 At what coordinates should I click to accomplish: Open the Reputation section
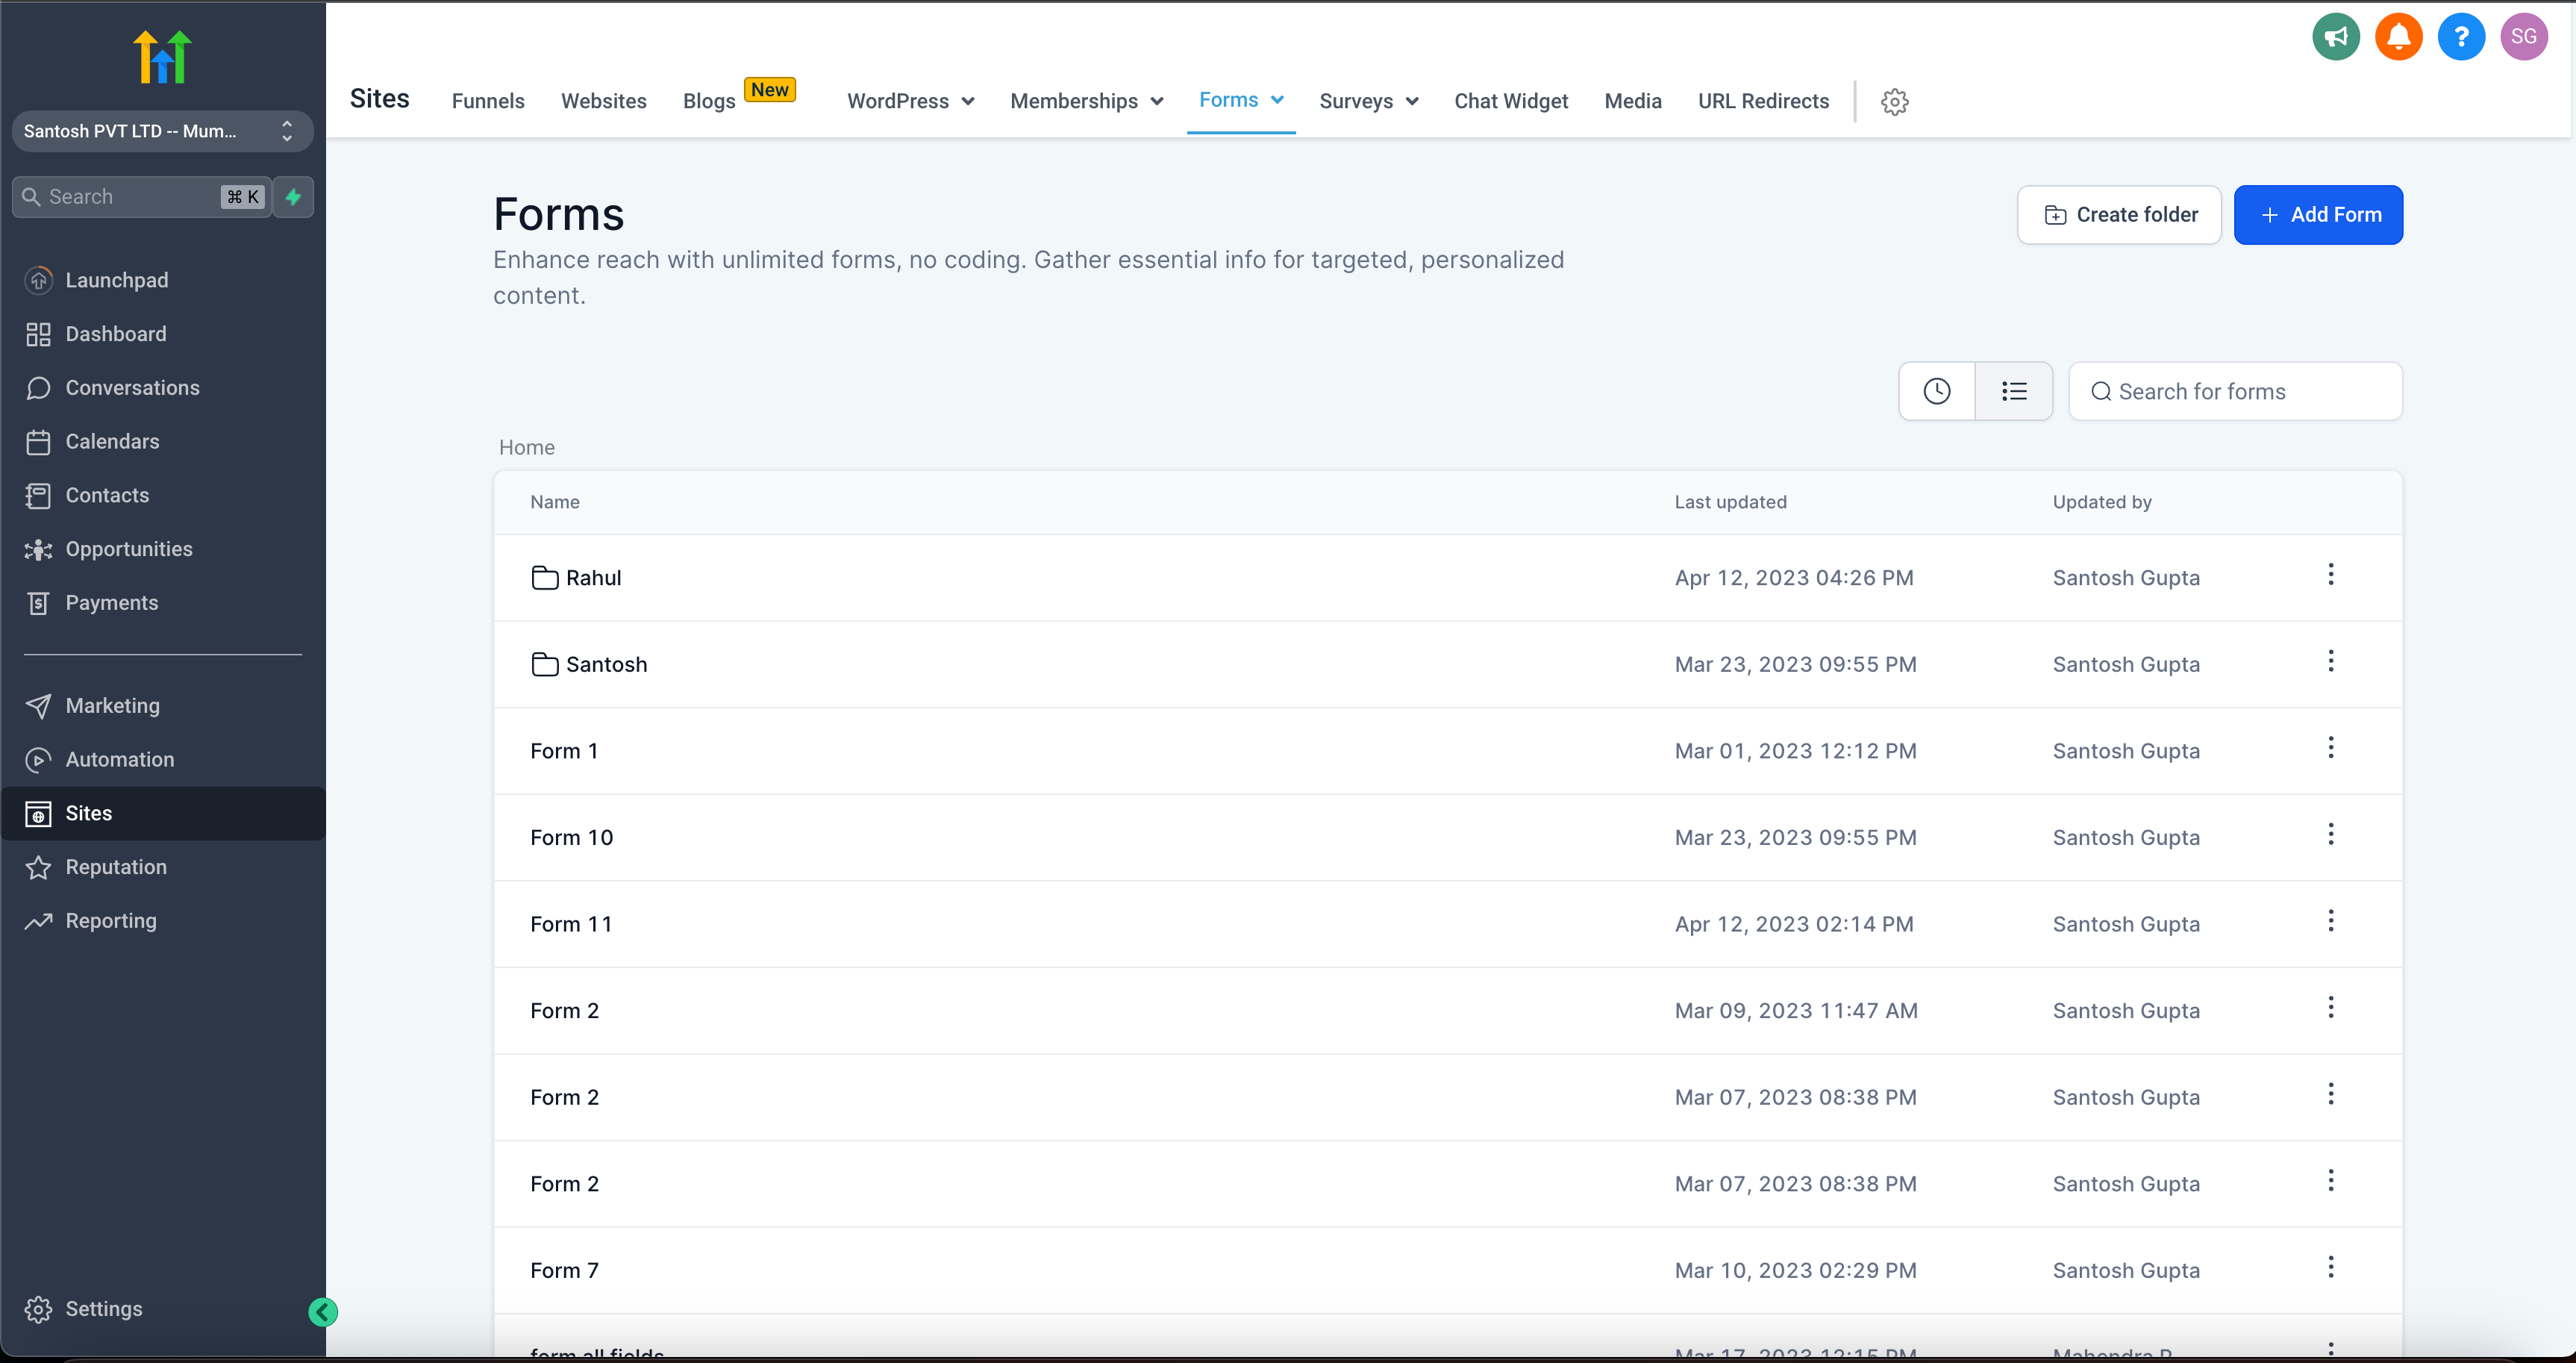(114, 867)
